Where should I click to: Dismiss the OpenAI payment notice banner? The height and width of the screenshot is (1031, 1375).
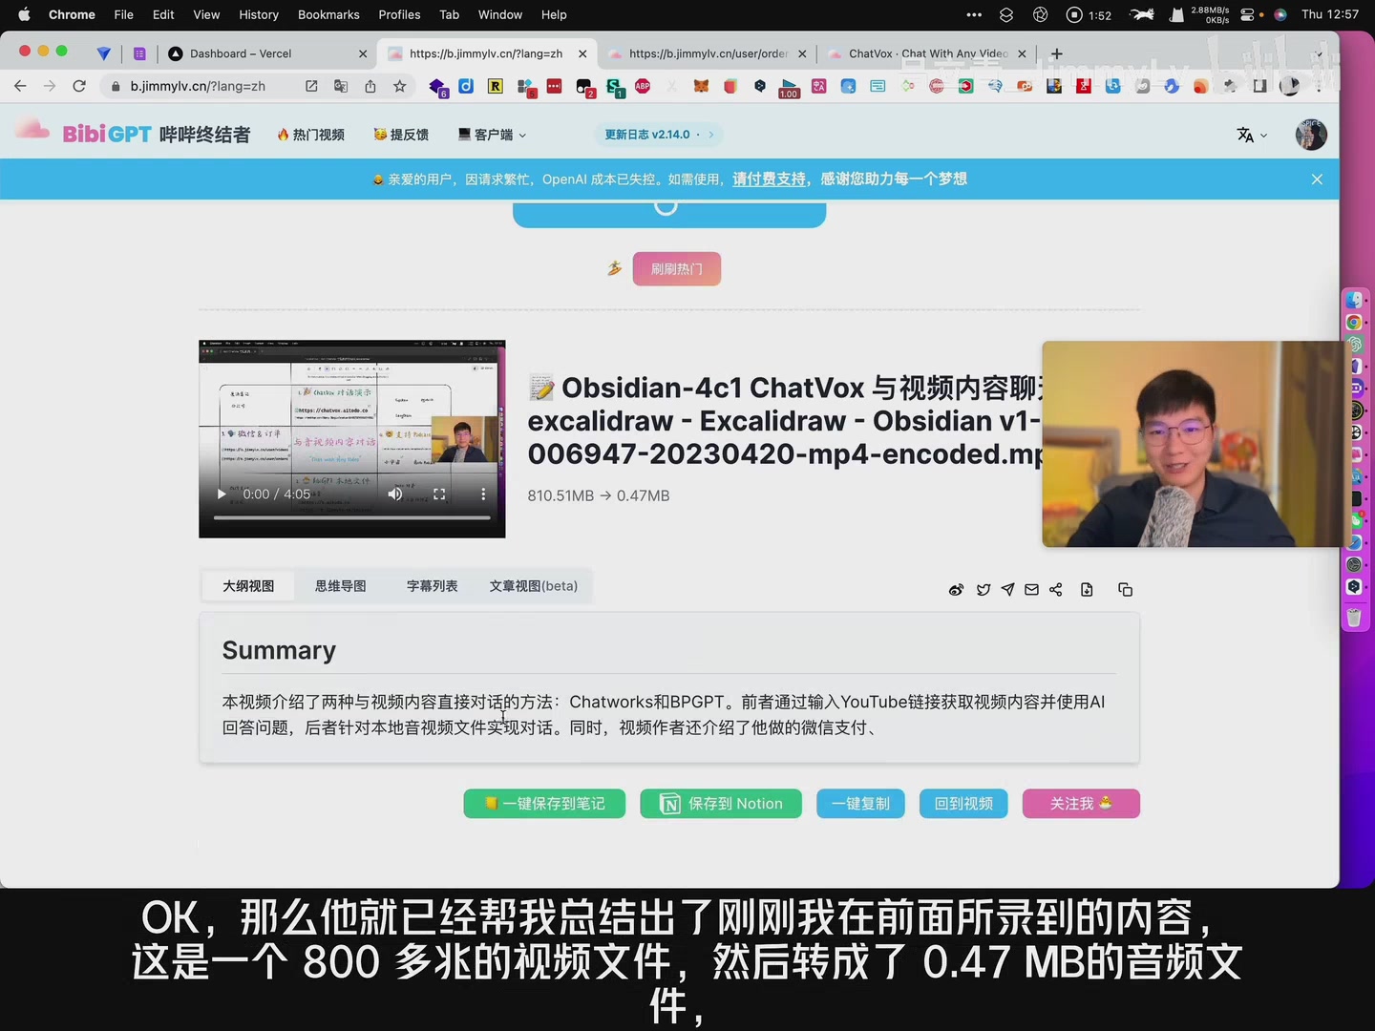coord(1317,179)
